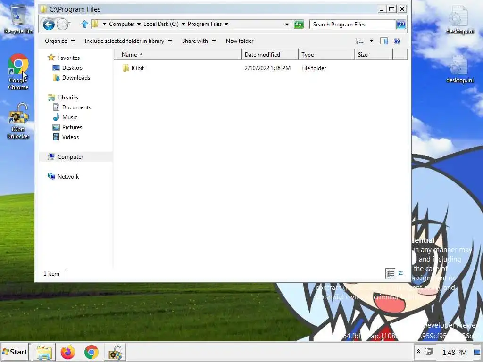Click the C:\Program Files title bar icon
Image resolution: width=483 pixels, height=362 pixels.
pyautogui.click(x=43, y=9)
